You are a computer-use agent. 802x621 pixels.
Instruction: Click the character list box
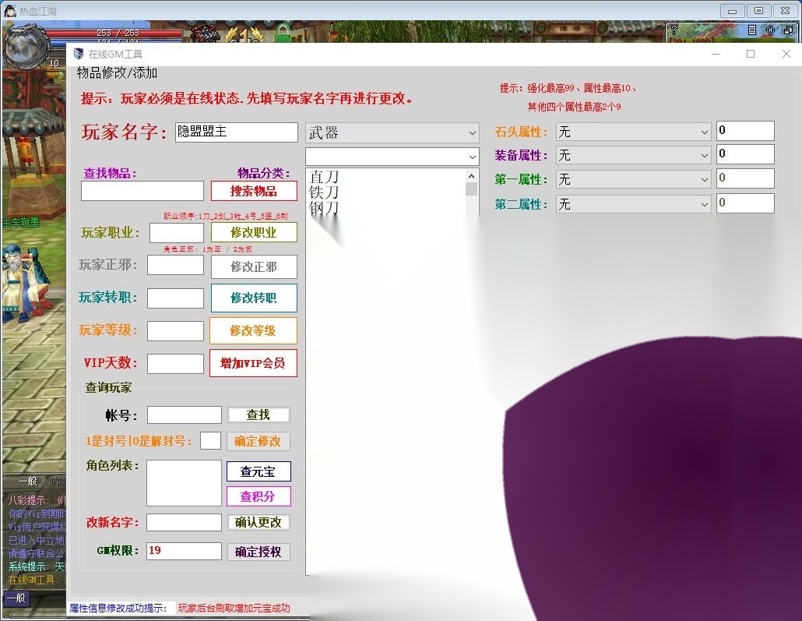(184, 483)
